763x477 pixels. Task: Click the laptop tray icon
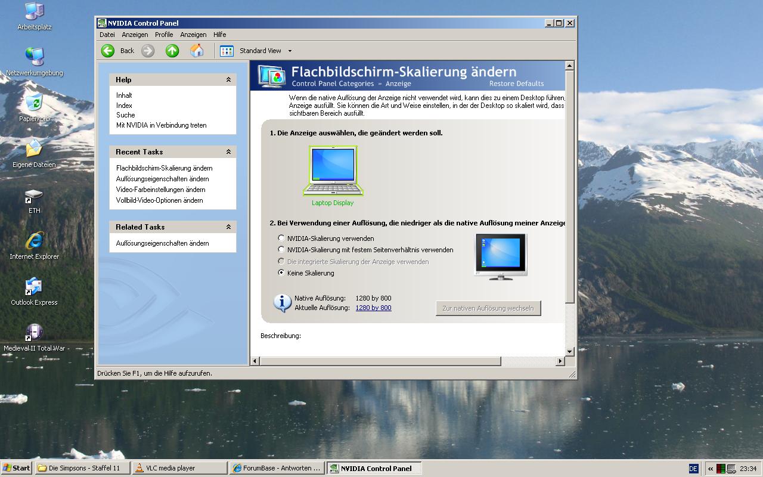[731, 469]
